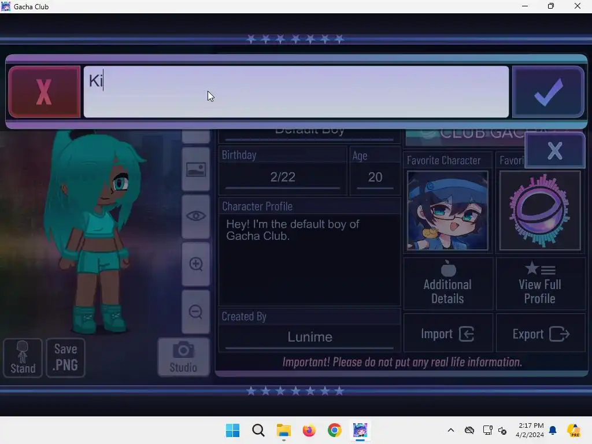Open the clock showing 2:17 PM

click(530, 430)
